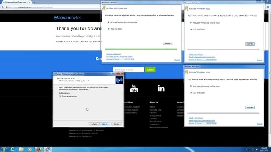
Task: Open a new browser tab
Action: pyautogui.click(x=34, y=2)
